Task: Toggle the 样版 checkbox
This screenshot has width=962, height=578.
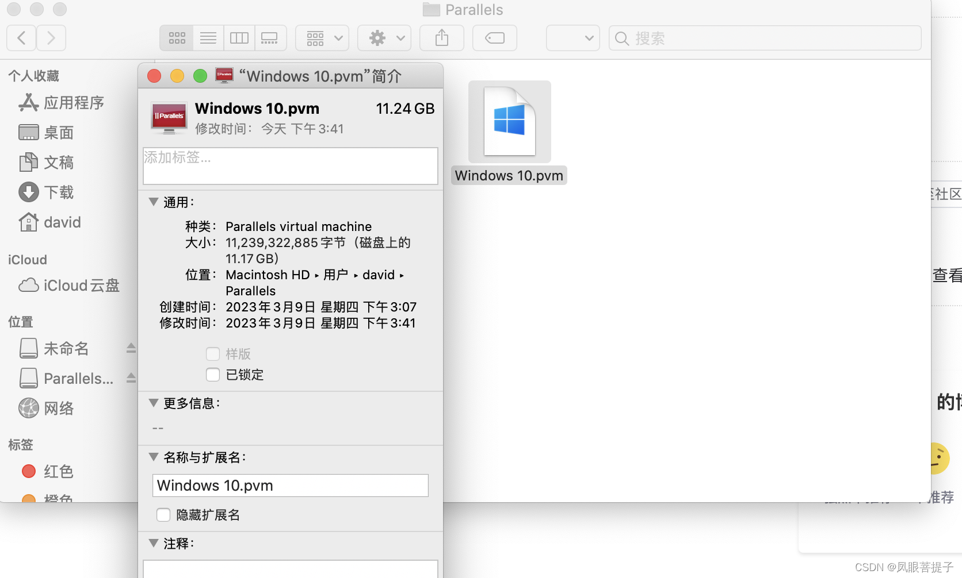Action: (x=213, y=353)
